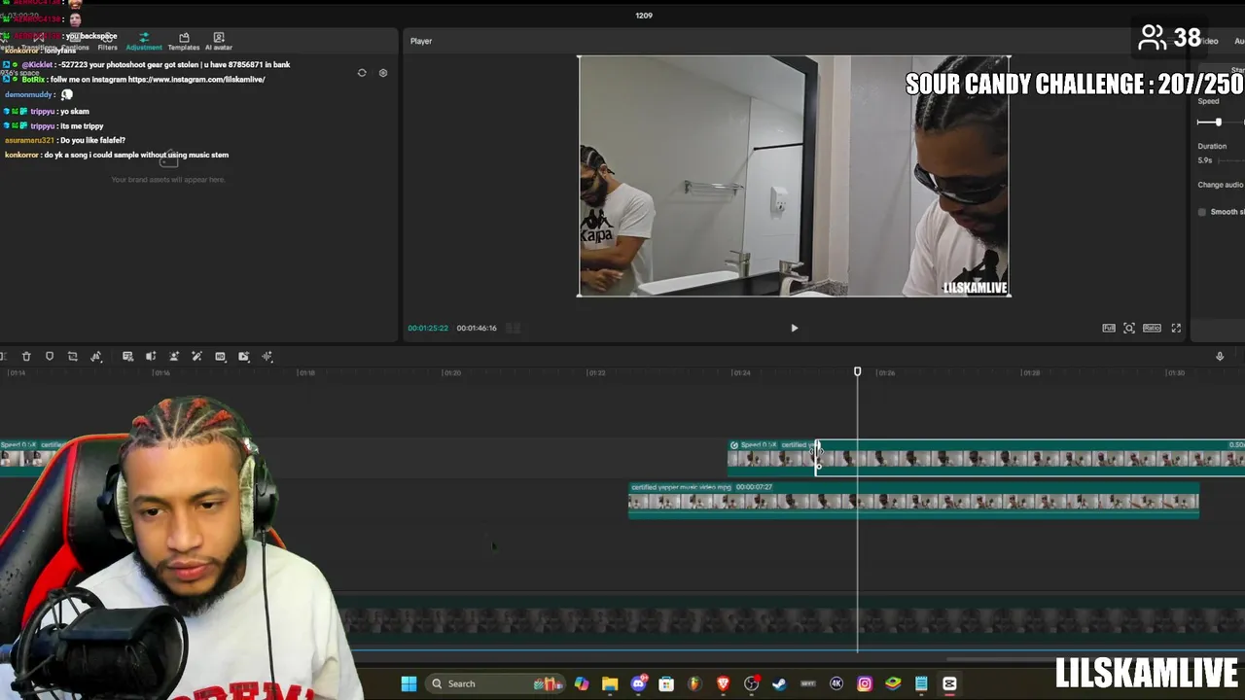Click the mirror flip icon in timeline toolbar

point(96,357)
